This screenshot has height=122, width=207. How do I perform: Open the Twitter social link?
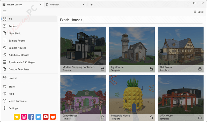click(38, 117)
